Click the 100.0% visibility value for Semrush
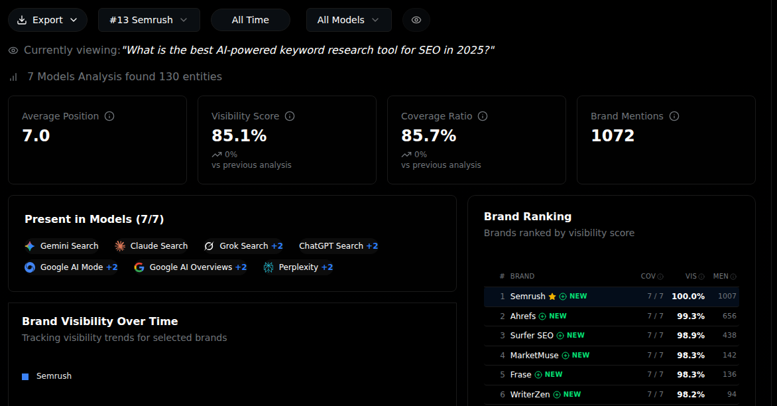 688,297
